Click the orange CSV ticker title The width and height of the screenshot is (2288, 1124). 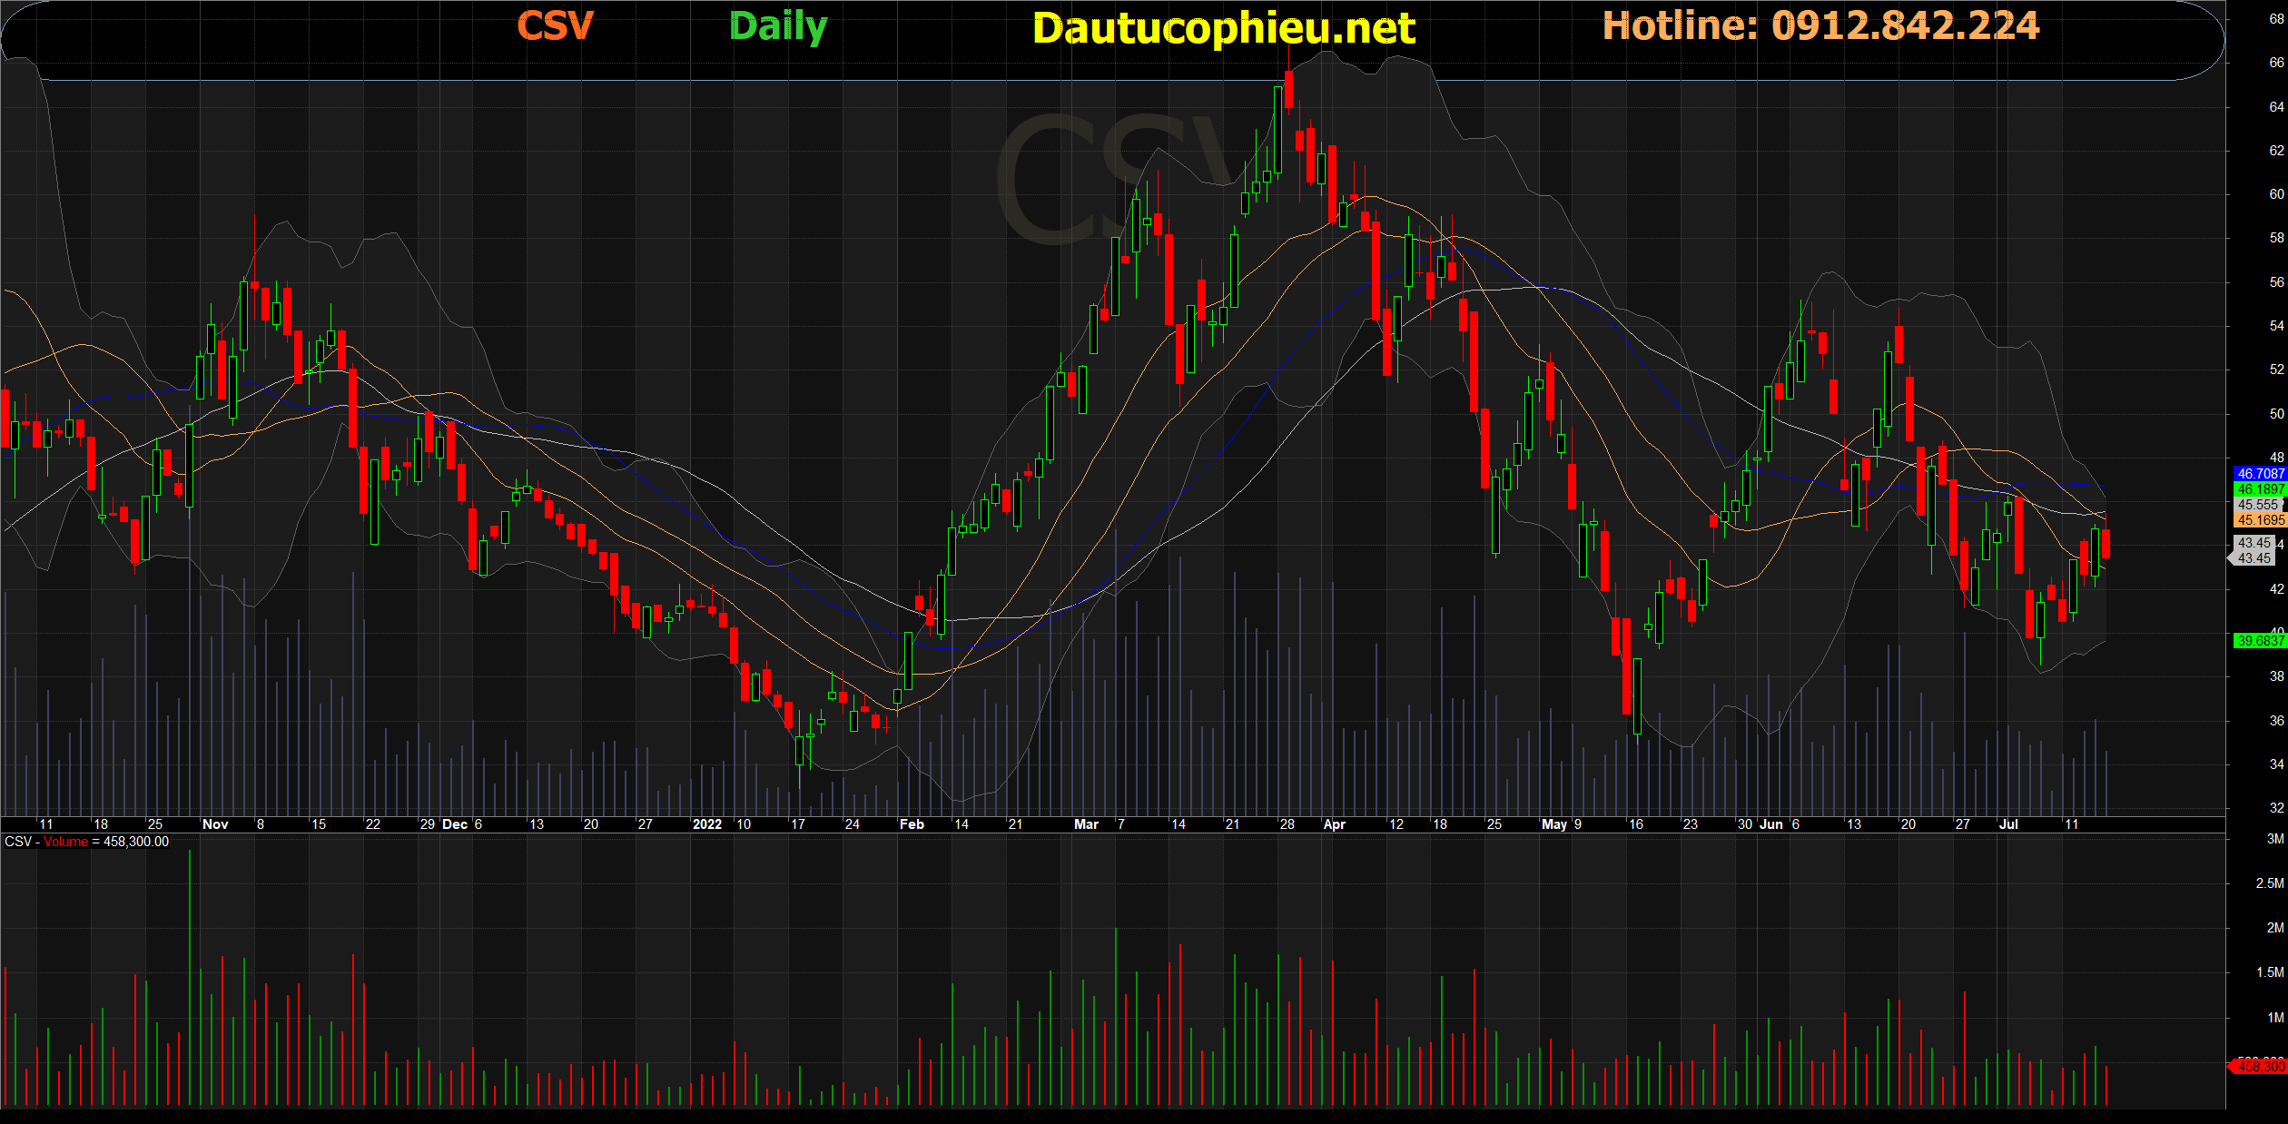(x=555, y=26)
